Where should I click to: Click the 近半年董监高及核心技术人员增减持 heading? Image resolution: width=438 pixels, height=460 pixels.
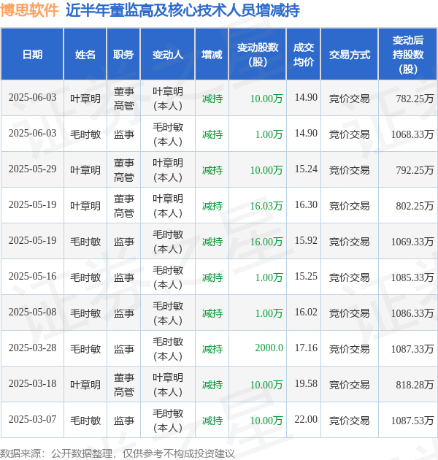click(182, 10)
